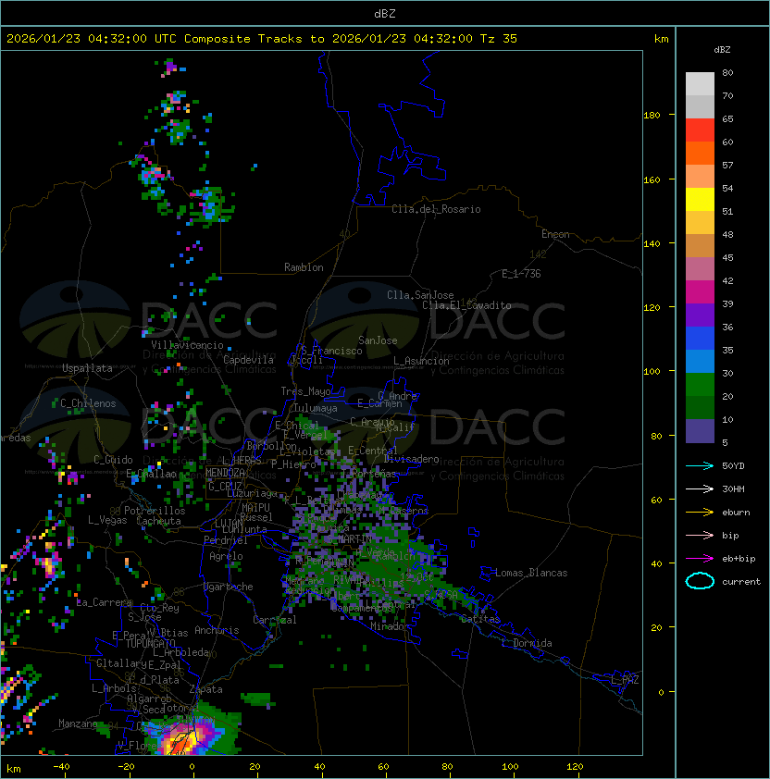Pick the magenta 42 dBZ legend swatch

click(700, 292)
